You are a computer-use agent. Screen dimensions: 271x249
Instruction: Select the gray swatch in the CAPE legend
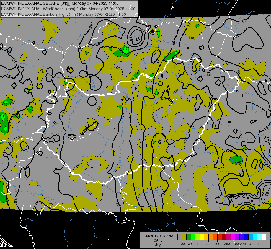coord(180,237)
